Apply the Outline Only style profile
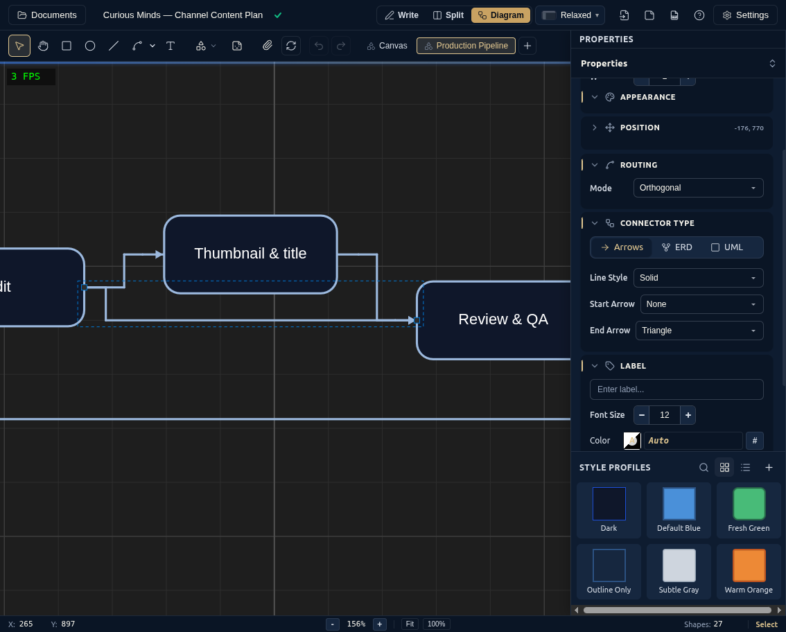Screen dimensions: 786x632 coord(609,572)
